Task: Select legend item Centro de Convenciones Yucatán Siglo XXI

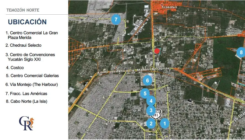Action: (x=30, y=57)
